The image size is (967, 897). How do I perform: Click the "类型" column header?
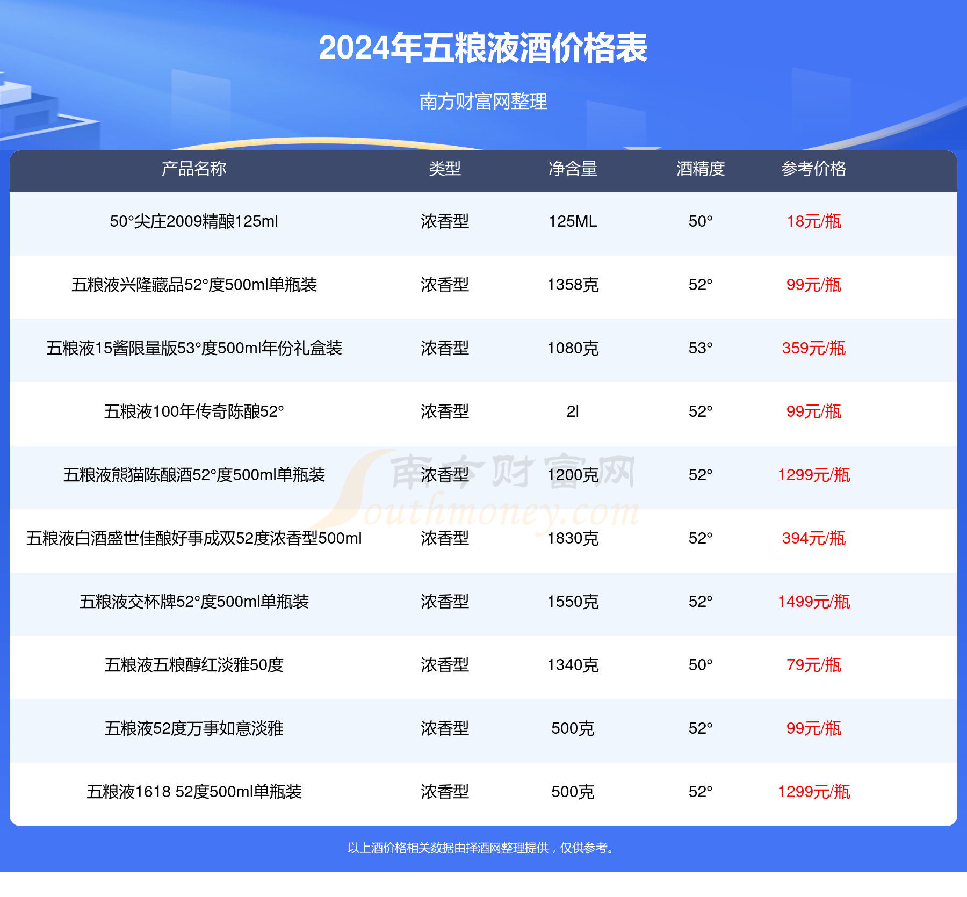[x=445, y=169]
